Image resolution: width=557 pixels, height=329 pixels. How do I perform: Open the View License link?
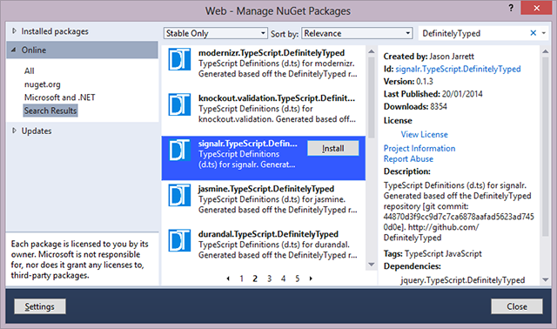click(424, 134)
